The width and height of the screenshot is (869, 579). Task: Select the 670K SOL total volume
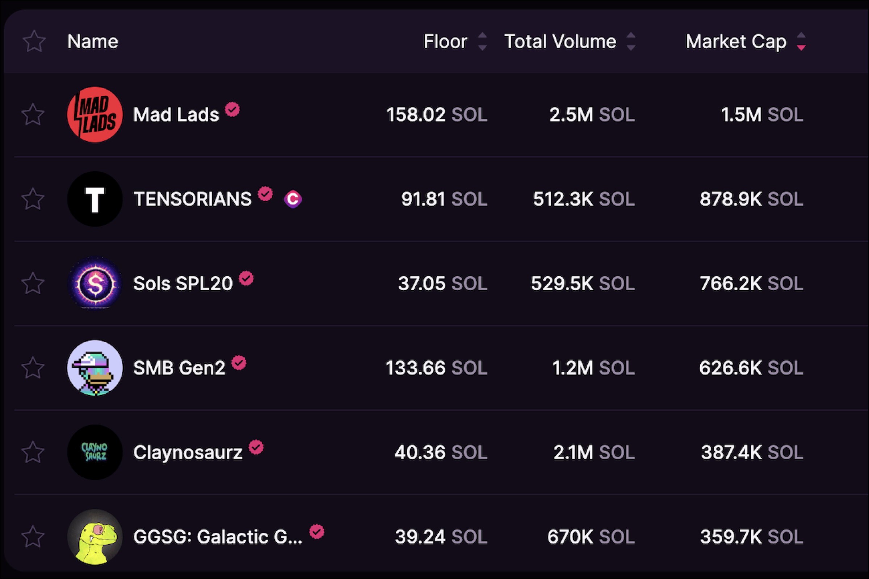click(591, 537)
